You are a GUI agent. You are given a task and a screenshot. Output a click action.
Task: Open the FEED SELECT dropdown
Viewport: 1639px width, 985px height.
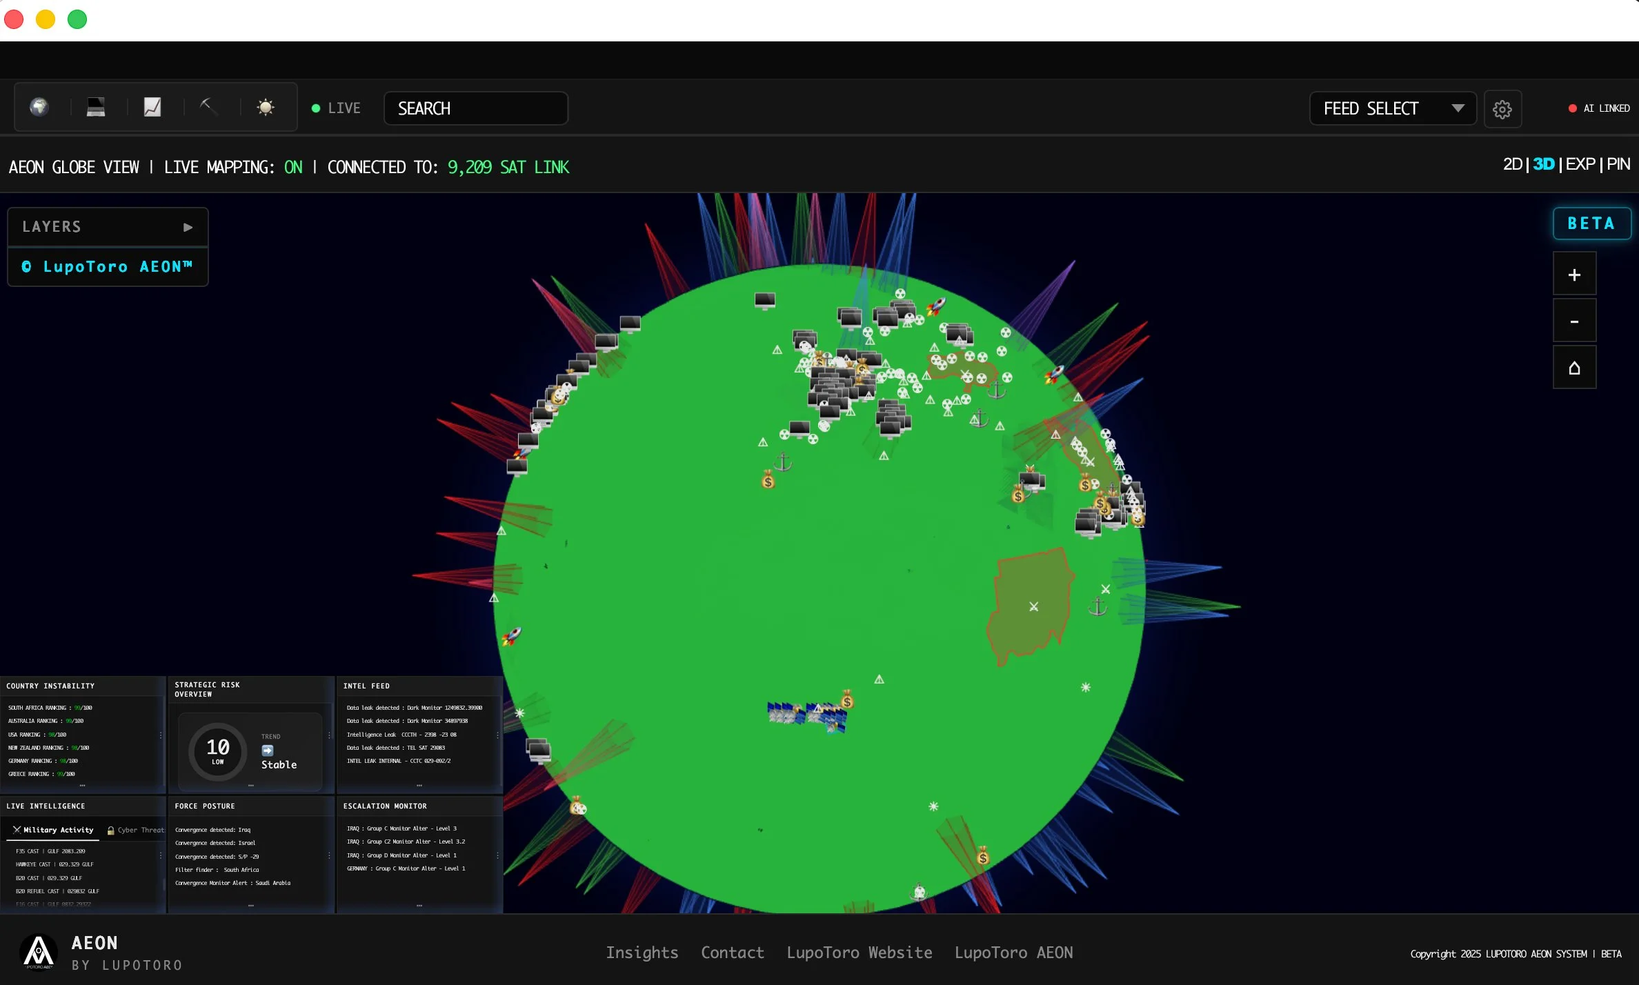pyautogui.click(x=1392, y=108)
